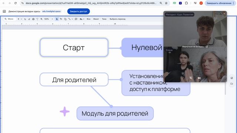Go back to previous browser page

[4, 3]
